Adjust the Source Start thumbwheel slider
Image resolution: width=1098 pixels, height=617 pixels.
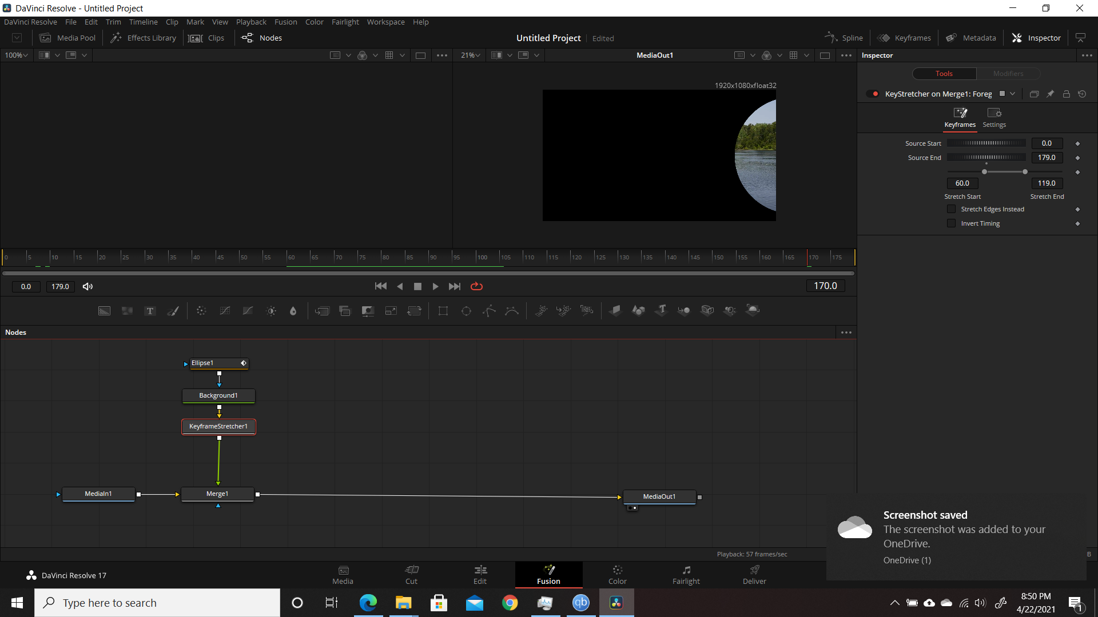tap(986, 143)
